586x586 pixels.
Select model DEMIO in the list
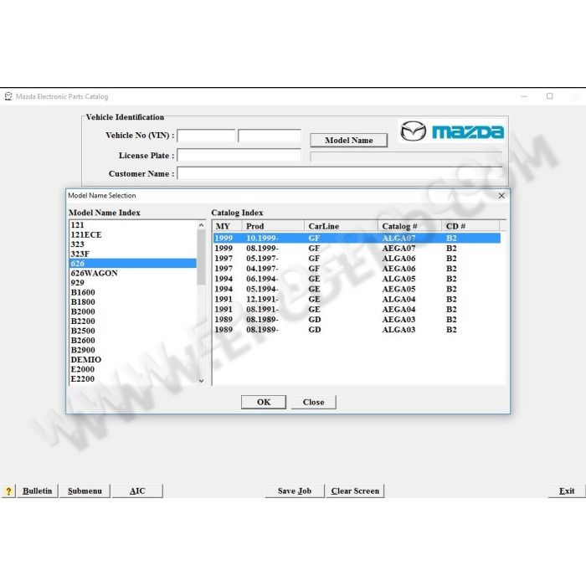point(132,359)
